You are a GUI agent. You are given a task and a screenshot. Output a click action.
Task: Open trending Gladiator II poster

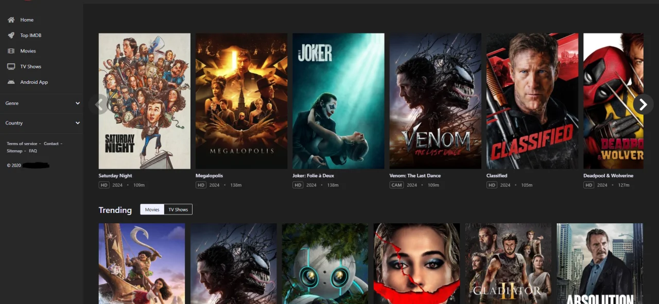tap(508, 263)
